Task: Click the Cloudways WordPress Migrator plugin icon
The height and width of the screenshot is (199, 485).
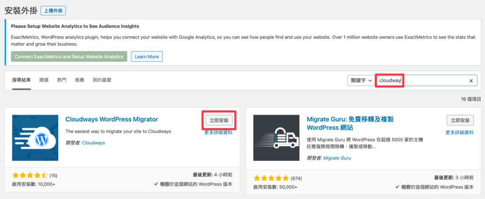Action: pyautogui.click(x=35, y=138)
